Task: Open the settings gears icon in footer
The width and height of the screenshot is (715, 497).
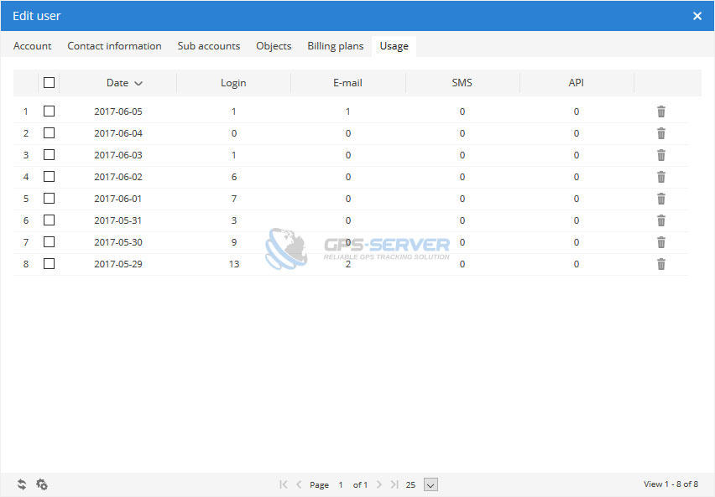Action: click(42, 484)
